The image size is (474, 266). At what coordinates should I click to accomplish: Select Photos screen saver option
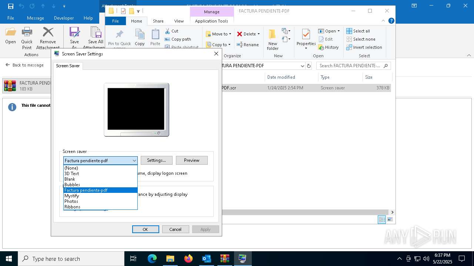pos(100,201)
